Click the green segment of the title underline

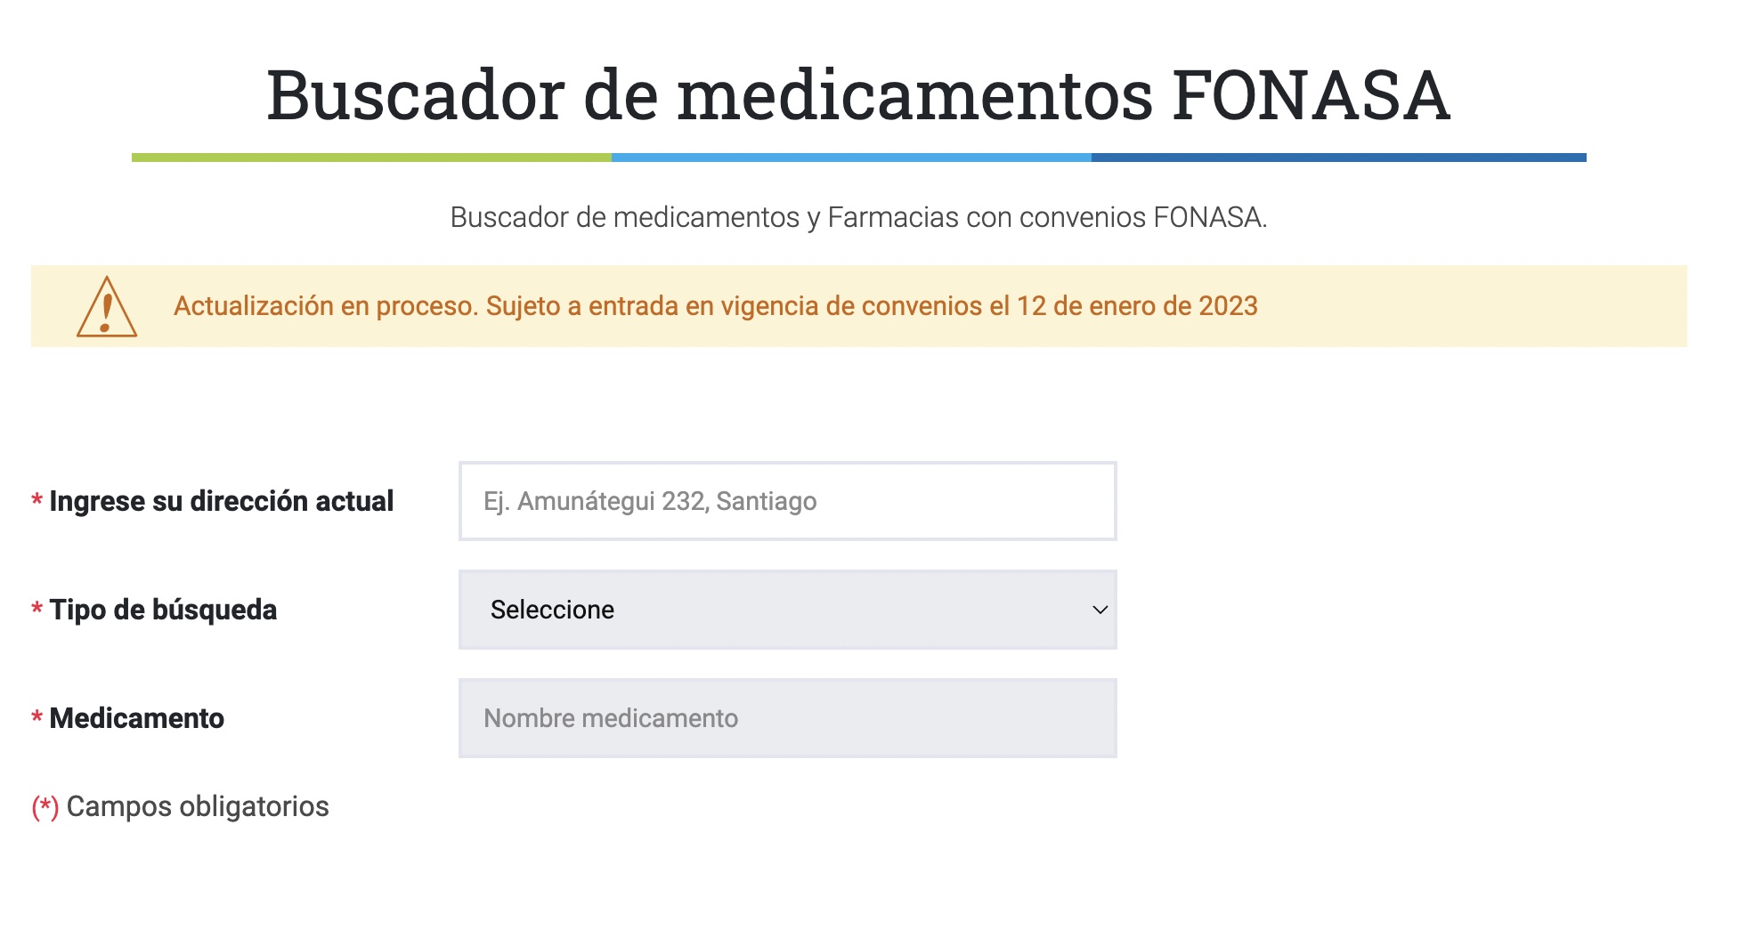tap(371, 158)
